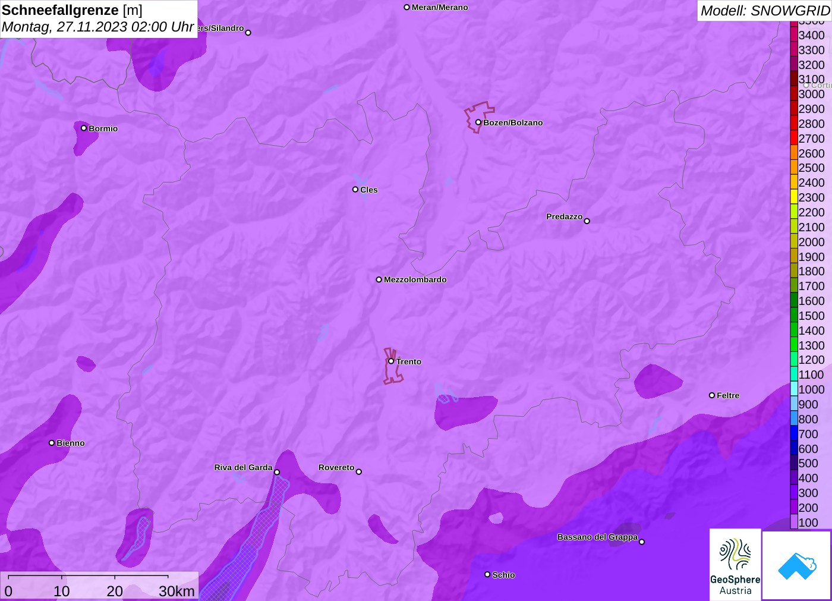
Task: Click the 10 scale bar tick label
Action: click(62, 591)
